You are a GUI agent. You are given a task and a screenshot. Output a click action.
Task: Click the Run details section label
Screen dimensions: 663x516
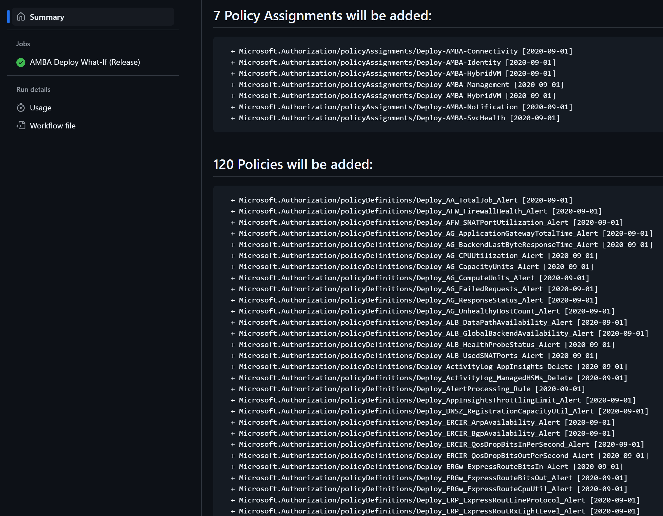33,89
